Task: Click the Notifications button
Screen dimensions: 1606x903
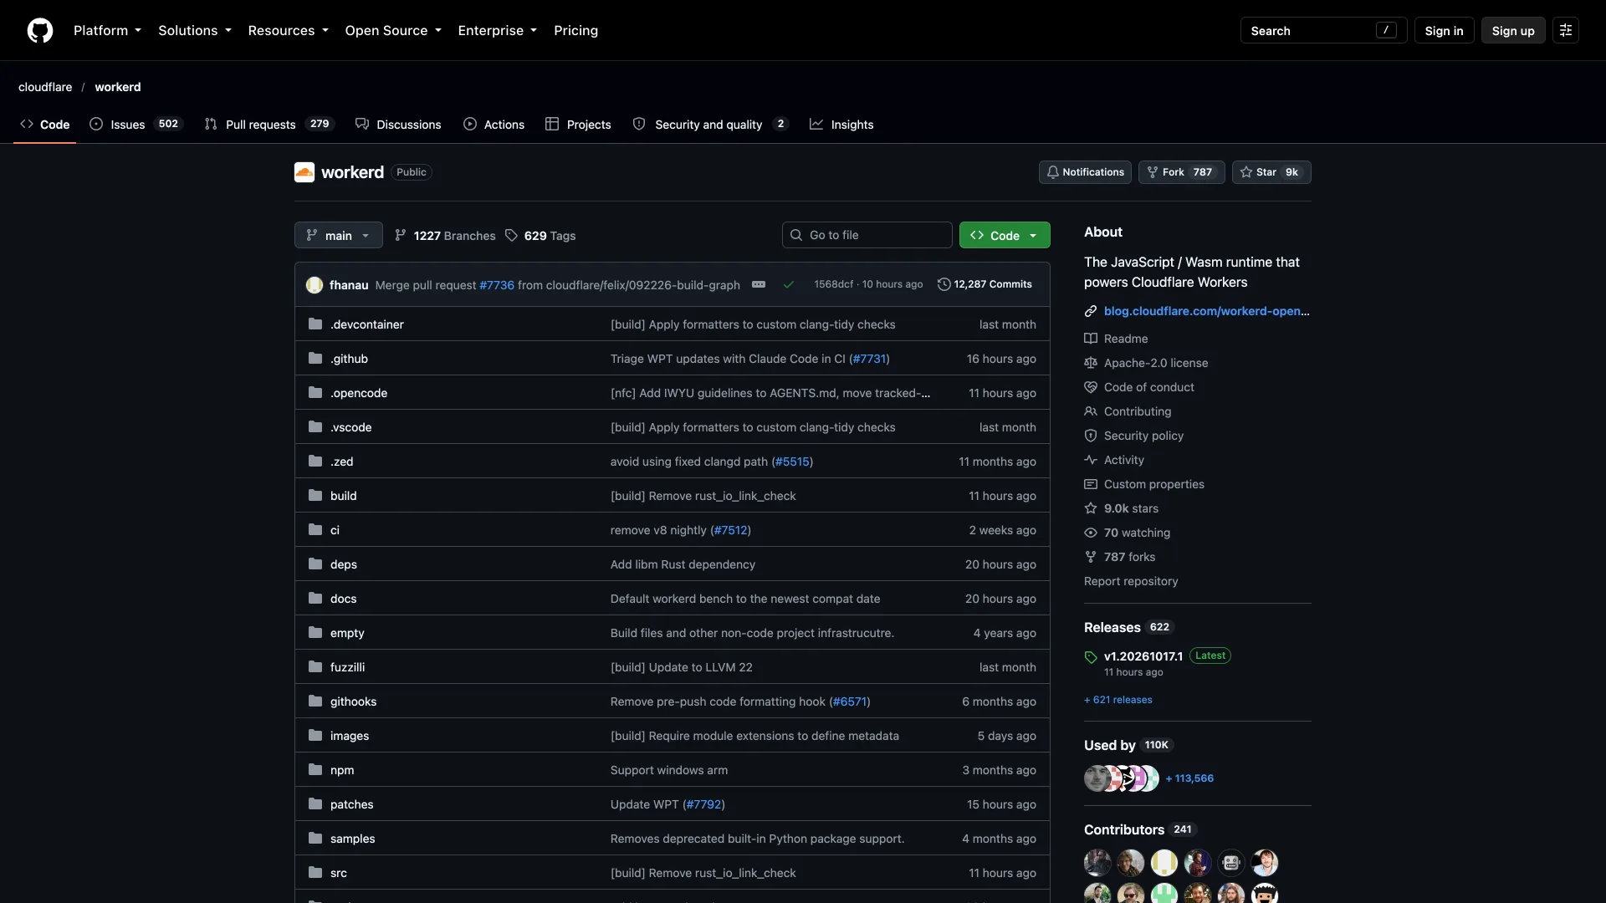Action: [1085, 172]
